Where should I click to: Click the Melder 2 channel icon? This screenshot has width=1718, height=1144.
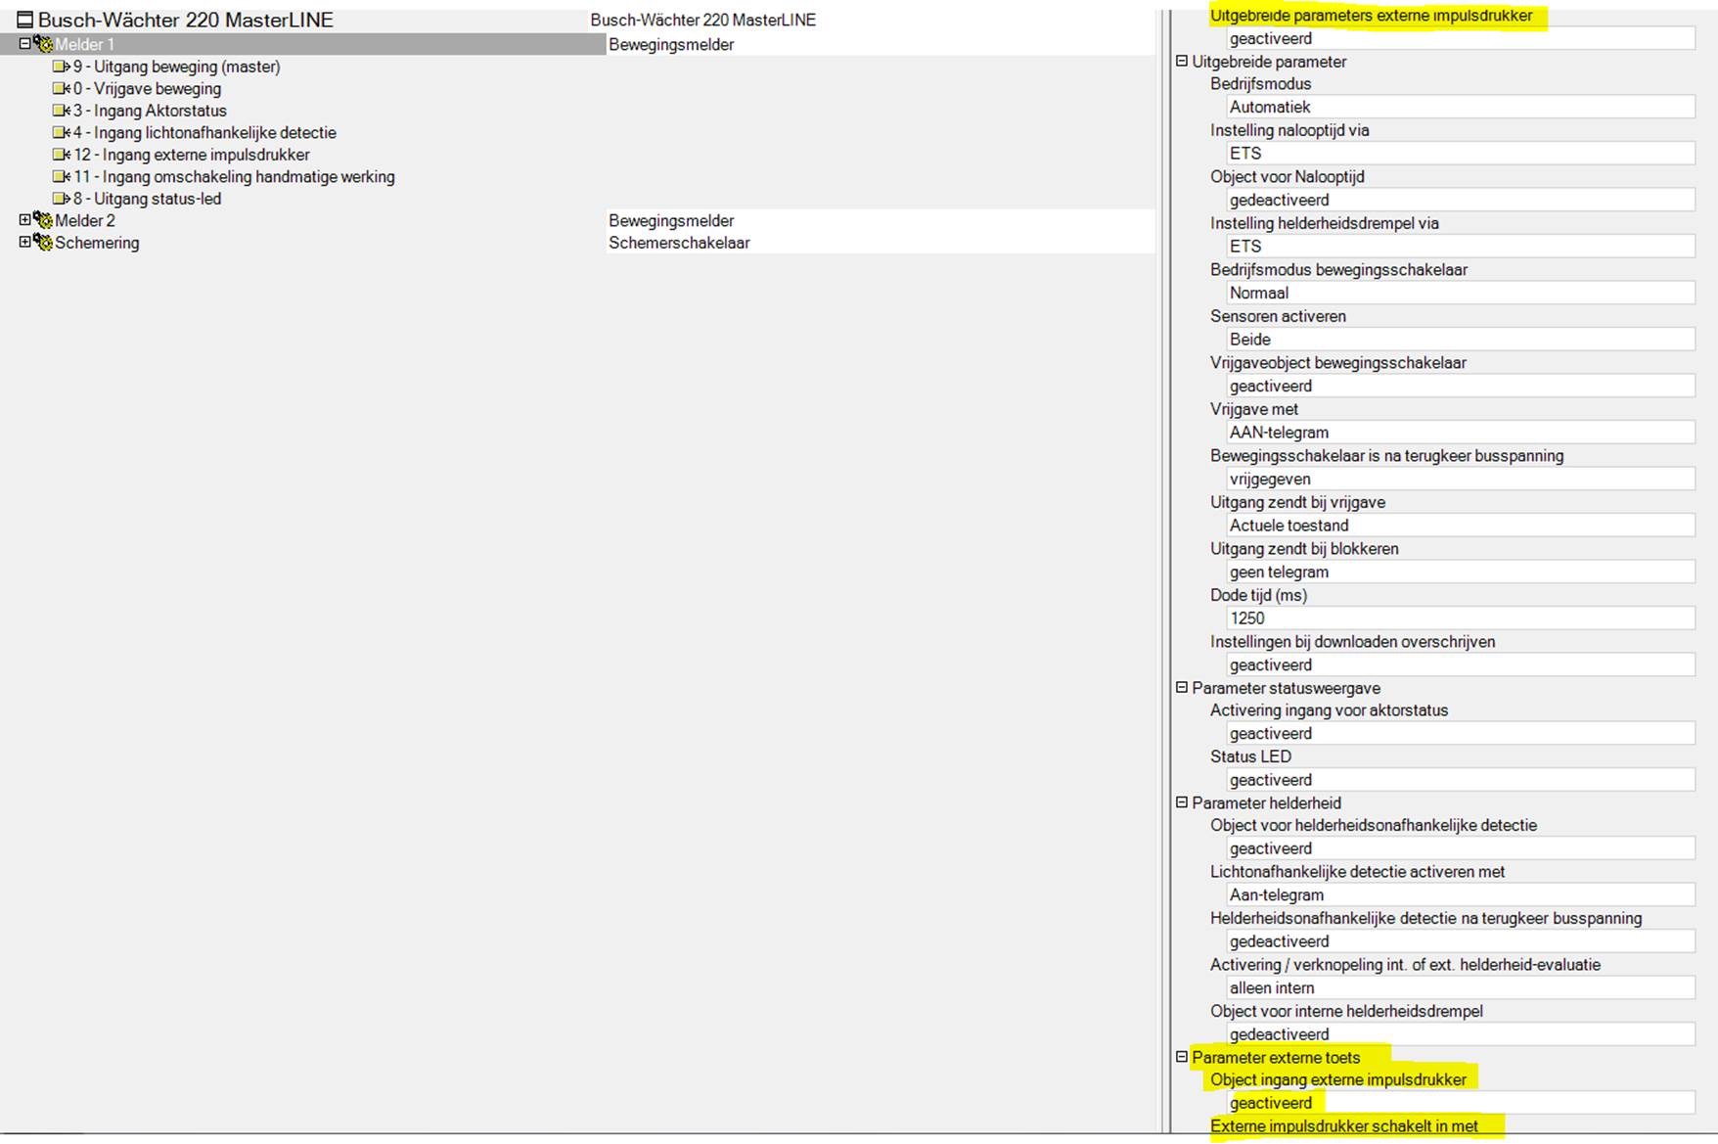coord(43,220)
